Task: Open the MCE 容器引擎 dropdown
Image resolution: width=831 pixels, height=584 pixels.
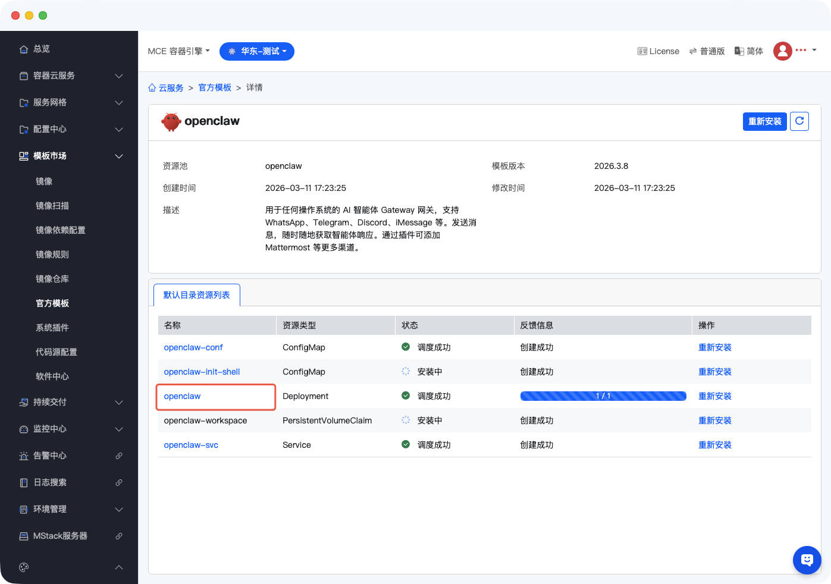Action: click(x=178, y=51)
